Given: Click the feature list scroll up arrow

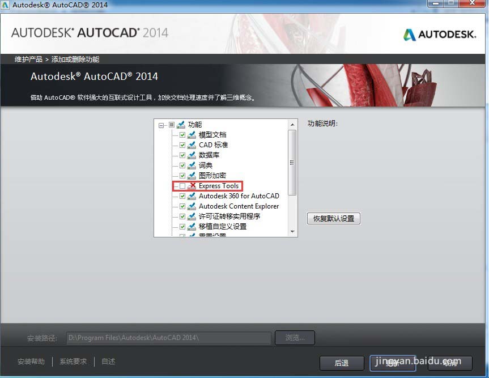Looking at the screenshot, I should [x=292, y=125].
